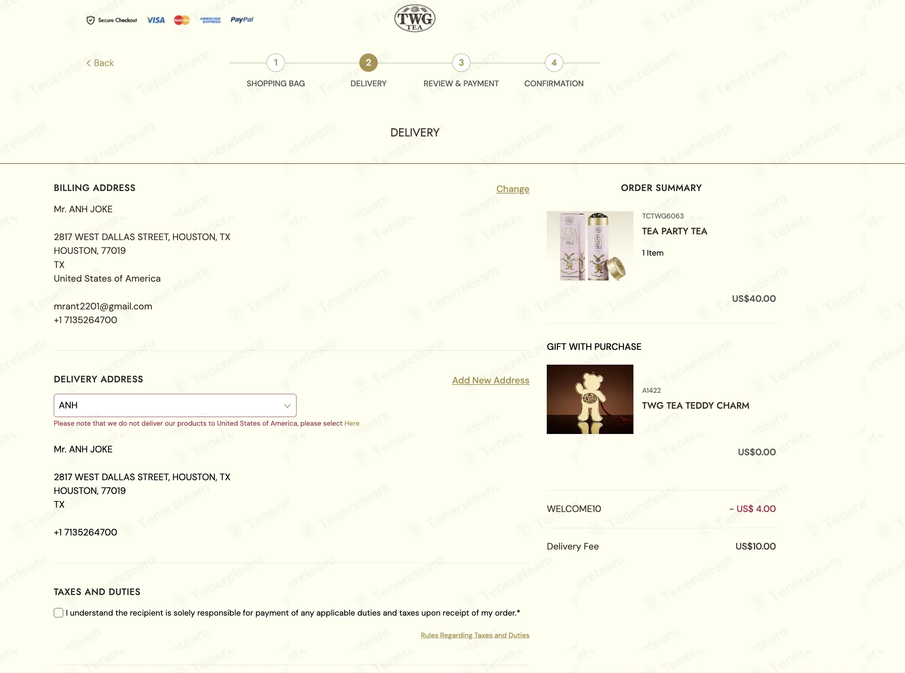Click the Visa card icon
Image resolution: width=905 pixels, height=673 pixels.
pyautogui.click(x=156, y=20)
